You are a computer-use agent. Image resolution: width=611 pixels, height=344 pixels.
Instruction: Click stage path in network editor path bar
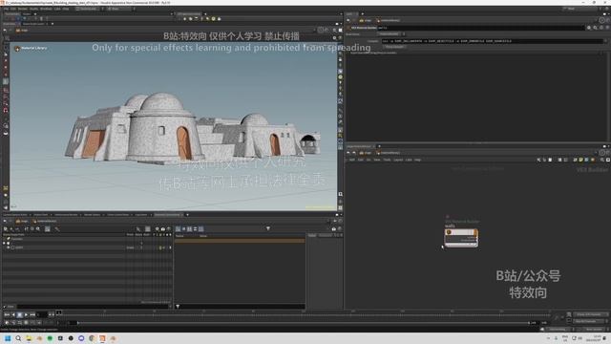[366, 153]
